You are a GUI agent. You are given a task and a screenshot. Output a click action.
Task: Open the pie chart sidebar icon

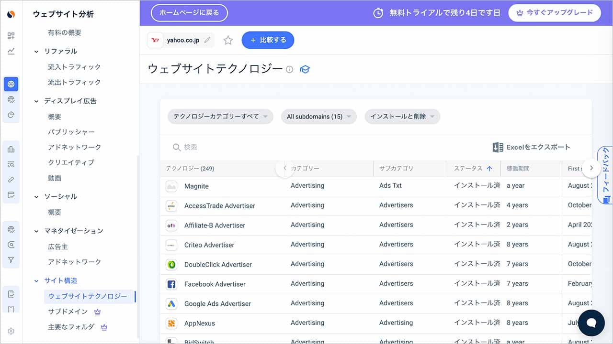[x=11, y=115]
